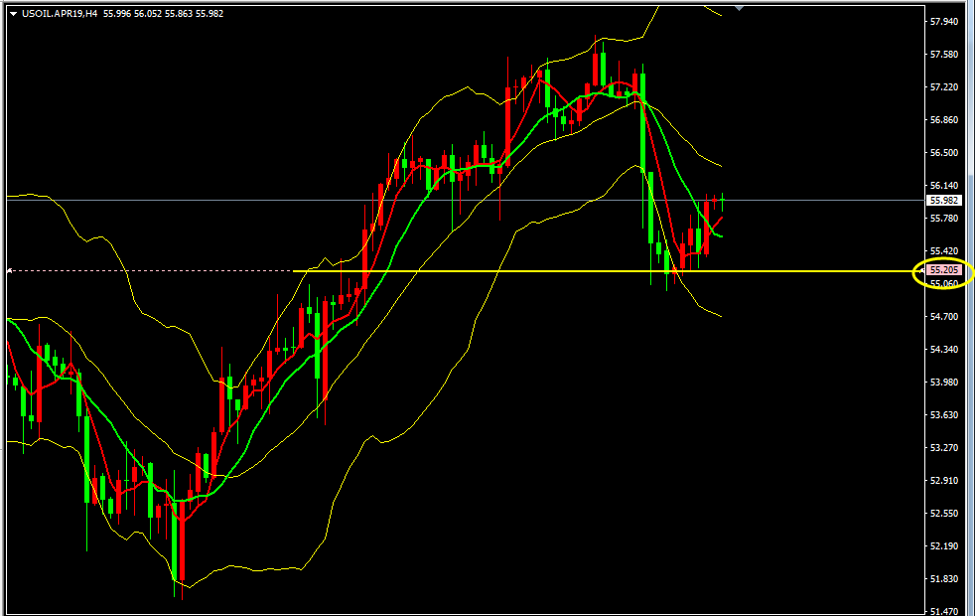Click the 55.420 price axis label
This screenshot has height=616, width=975.
(x=944, y=251)
